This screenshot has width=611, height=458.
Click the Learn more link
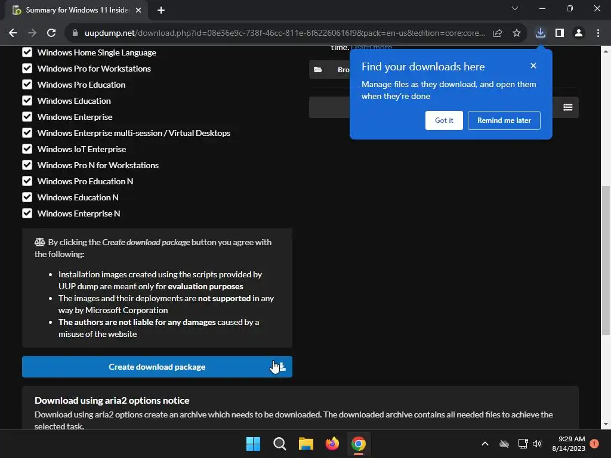(x=371, y=48)
